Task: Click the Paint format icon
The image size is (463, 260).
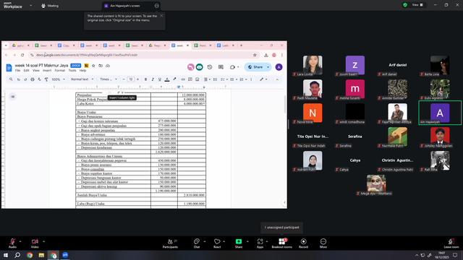Action: coord(46,79)
